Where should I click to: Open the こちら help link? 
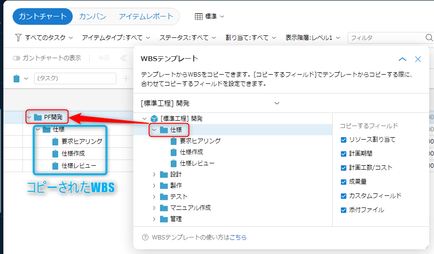[238, 238]
